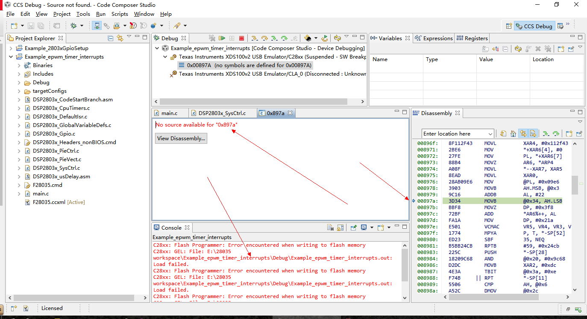Click Assembly Step Into in Disassembly view
Viewport: 587px width, 319px height.
click(x=546, y=133)
